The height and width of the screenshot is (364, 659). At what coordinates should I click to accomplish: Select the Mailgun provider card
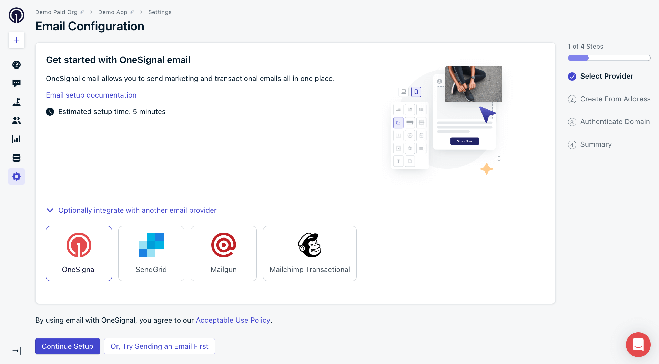(224, 253)
